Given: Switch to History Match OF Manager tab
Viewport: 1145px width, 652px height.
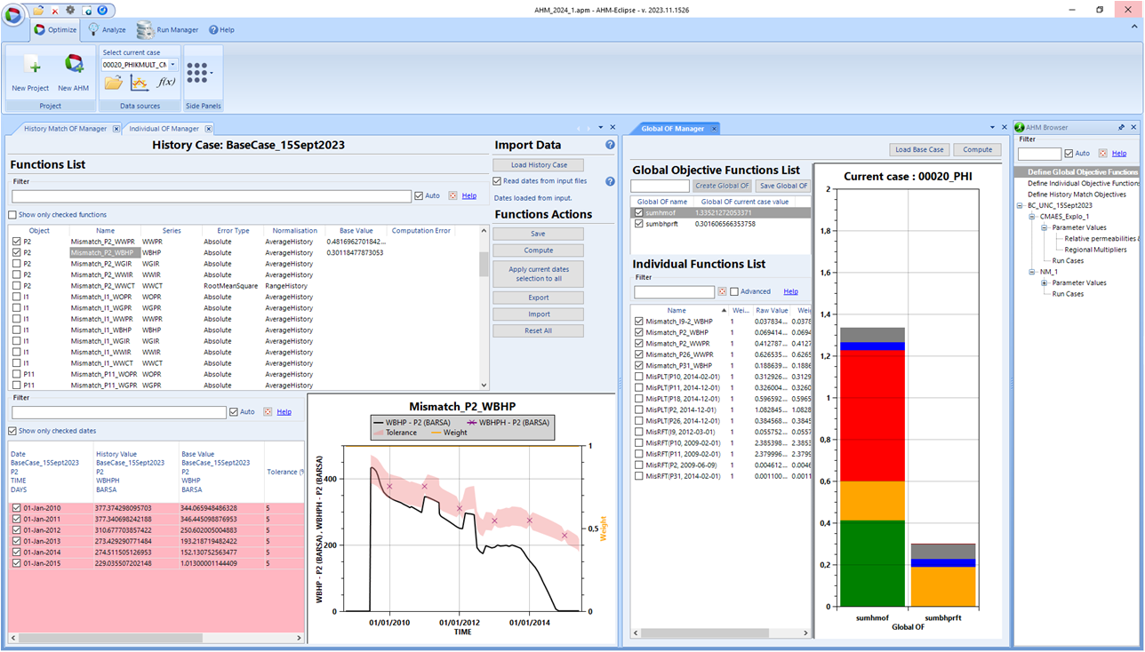Looking at the screenshot, I should coord(65,129).
